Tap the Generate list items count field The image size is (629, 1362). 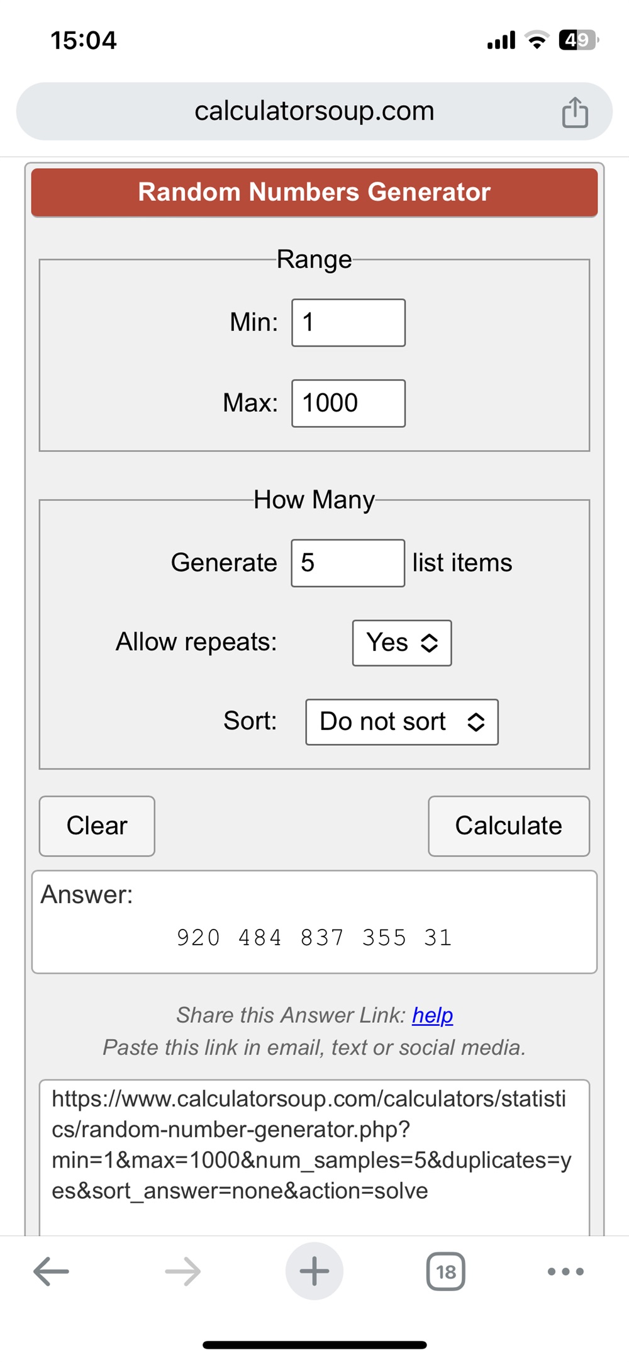click(348, 563)
